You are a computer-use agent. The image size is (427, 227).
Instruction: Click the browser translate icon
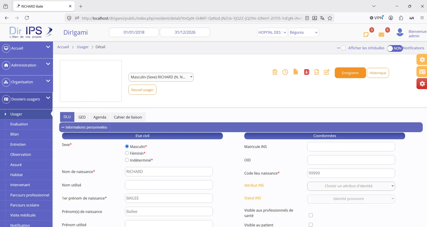pyautogui.click(x=322, y=18)
